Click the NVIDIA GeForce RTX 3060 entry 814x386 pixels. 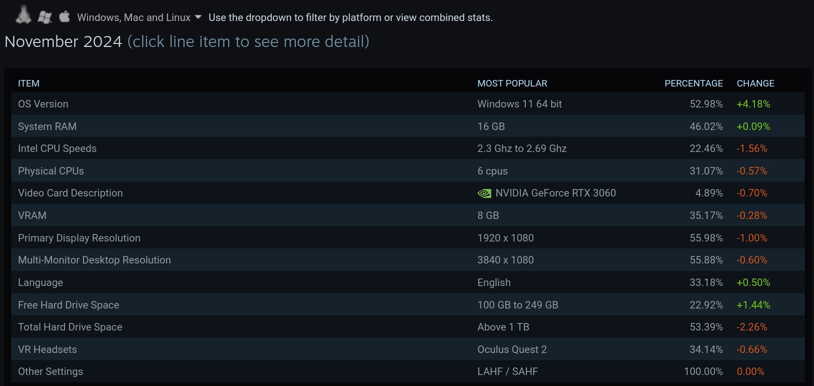(555, 193)
